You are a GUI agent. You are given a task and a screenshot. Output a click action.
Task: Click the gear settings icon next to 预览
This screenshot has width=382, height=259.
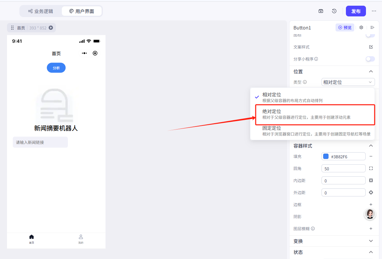coord(361,27)
